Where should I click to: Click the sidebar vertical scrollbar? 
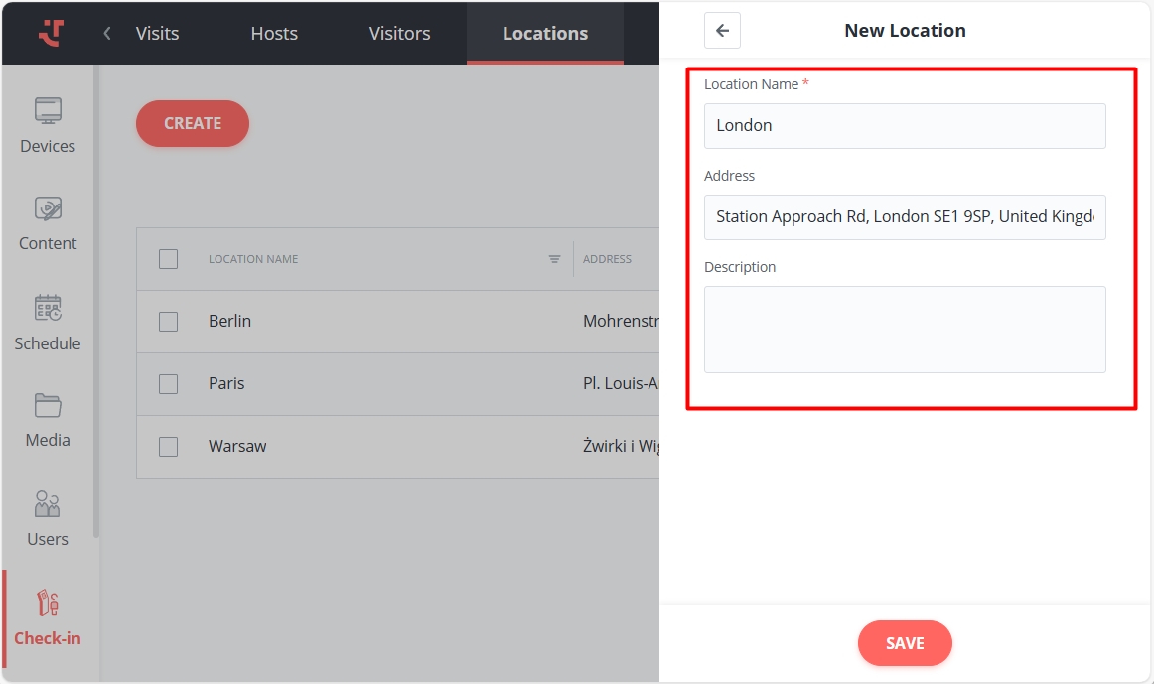(x=96, y=298)
